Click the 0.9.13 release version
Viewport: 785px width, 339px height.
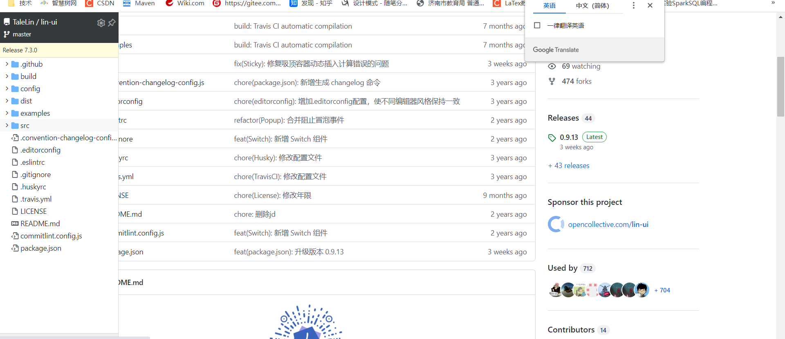click(569, 137)
